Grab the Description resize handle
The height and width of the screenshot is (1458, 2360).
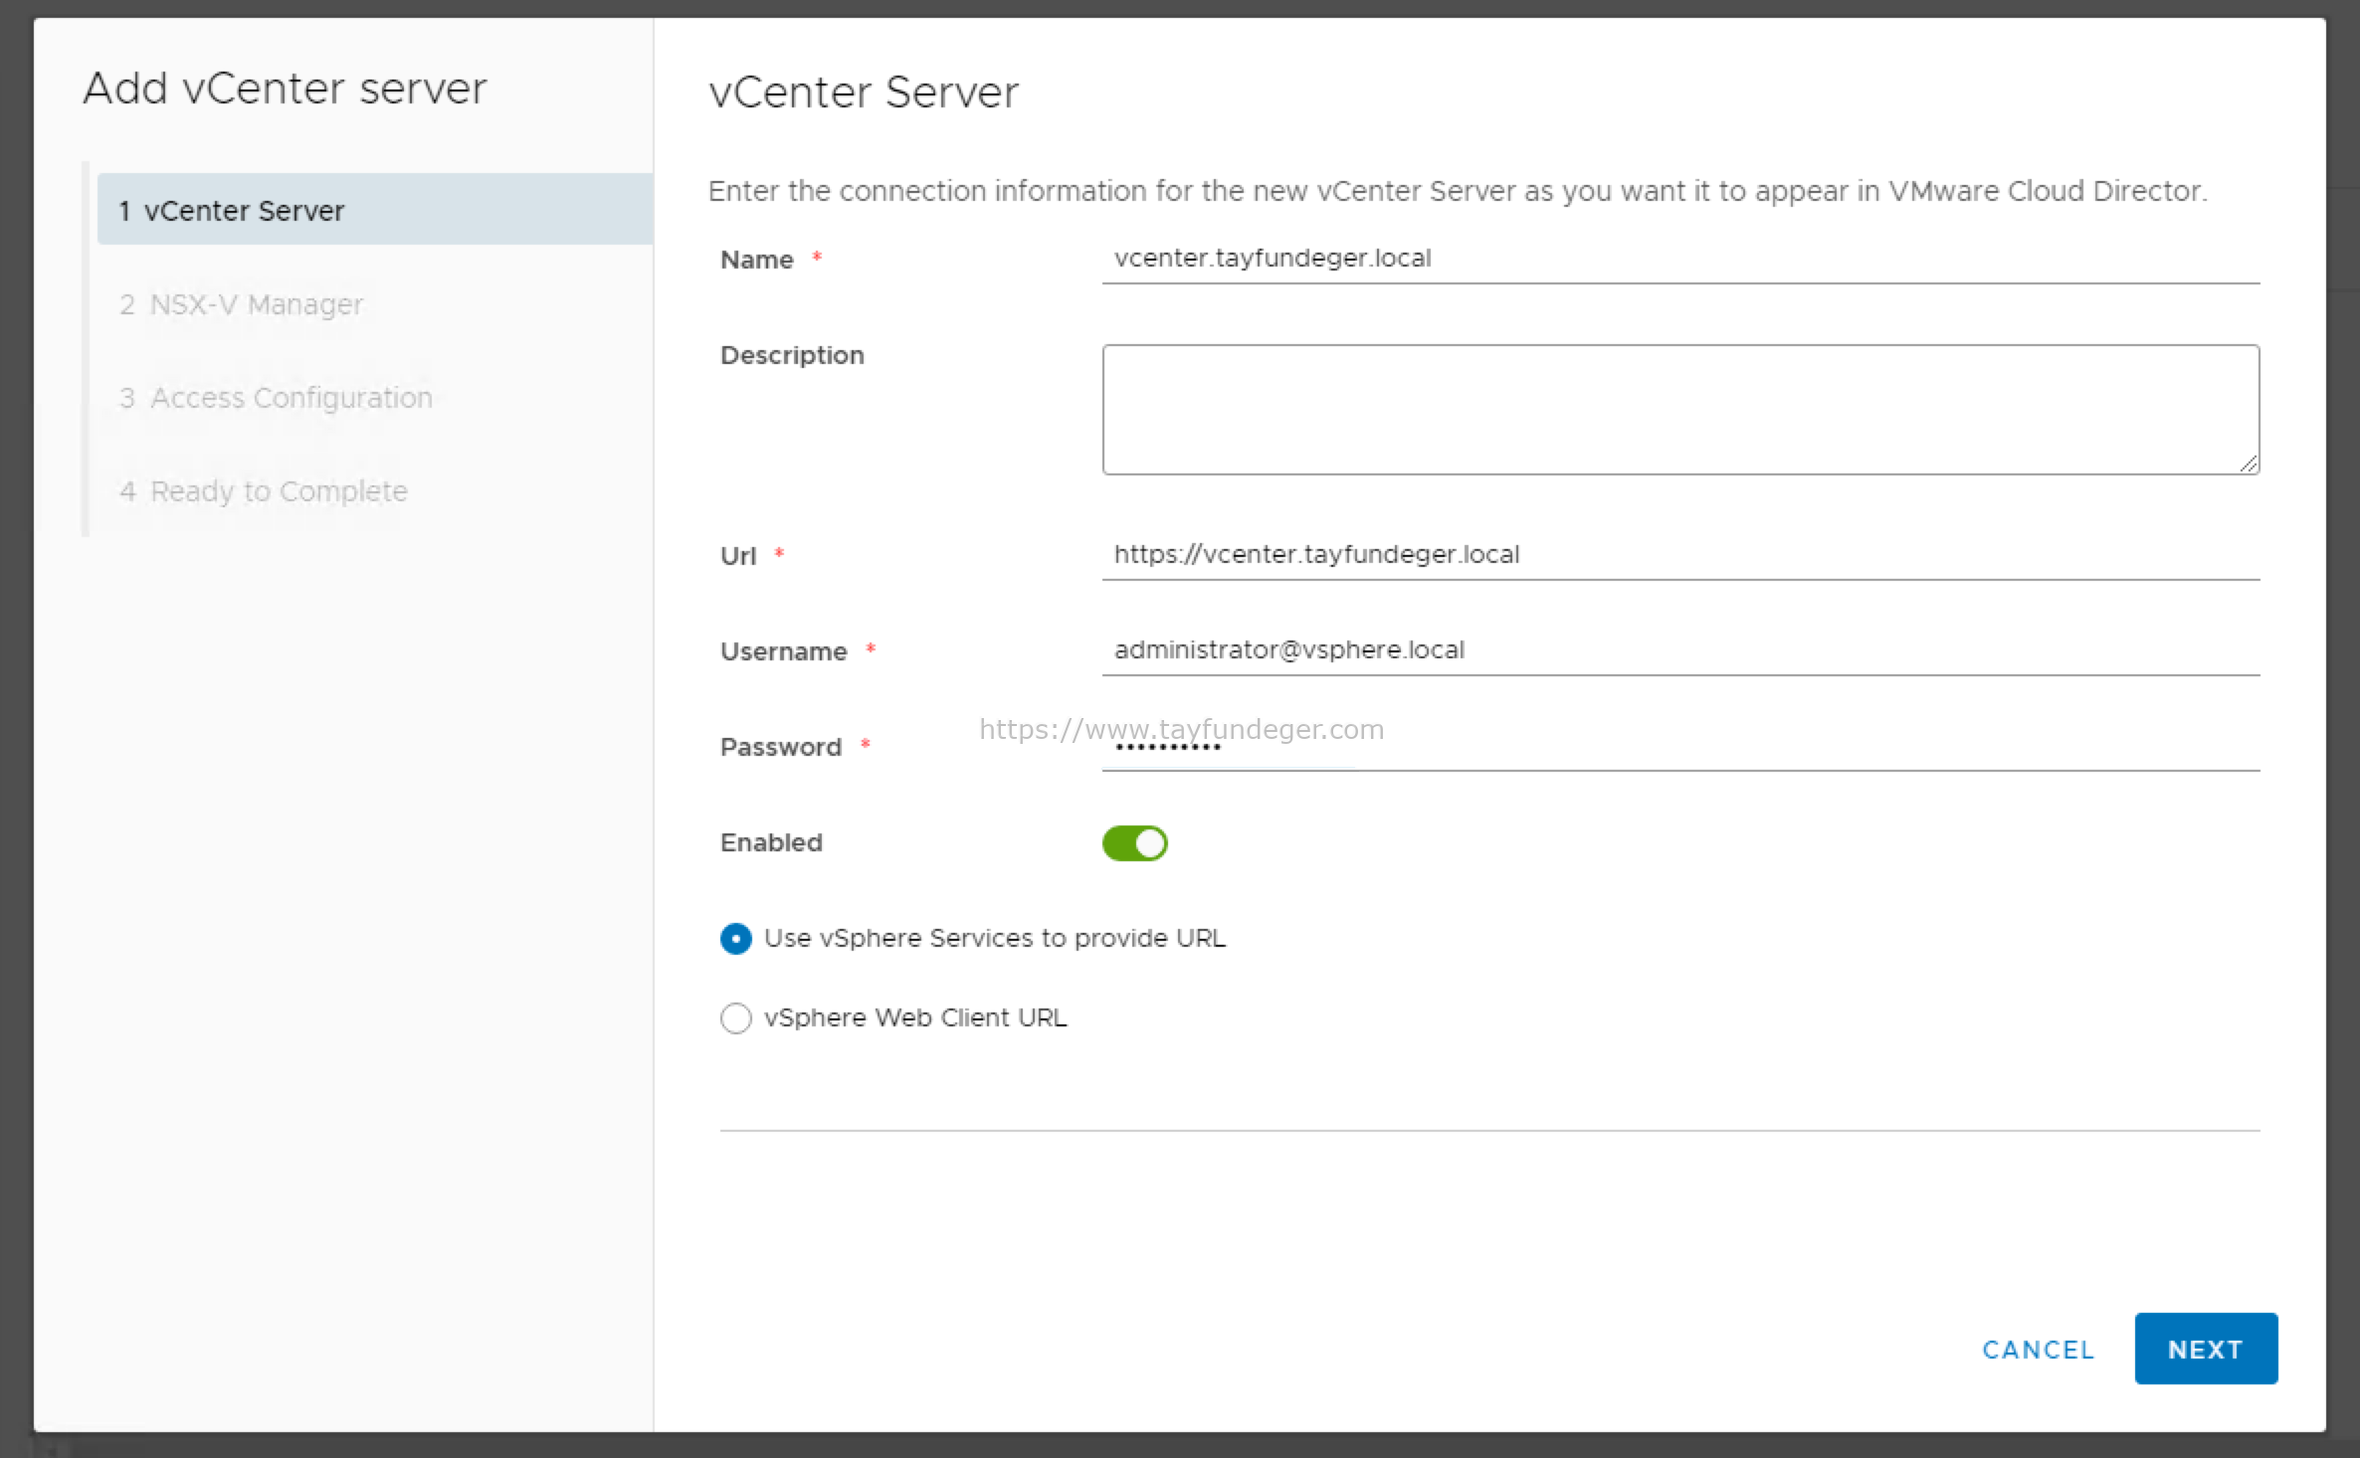2249,463
